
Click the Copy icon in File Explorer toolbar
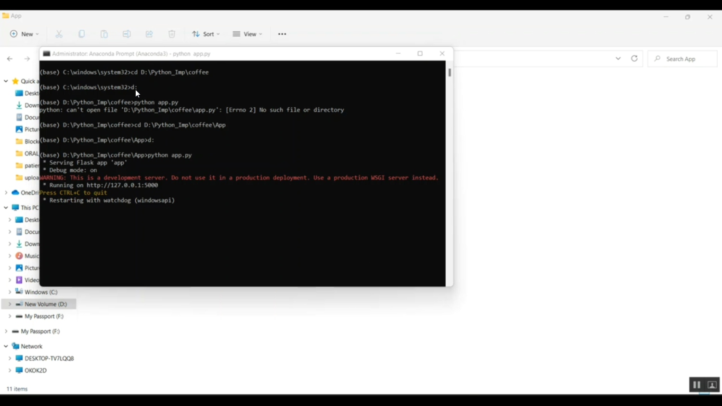[81, 34]
